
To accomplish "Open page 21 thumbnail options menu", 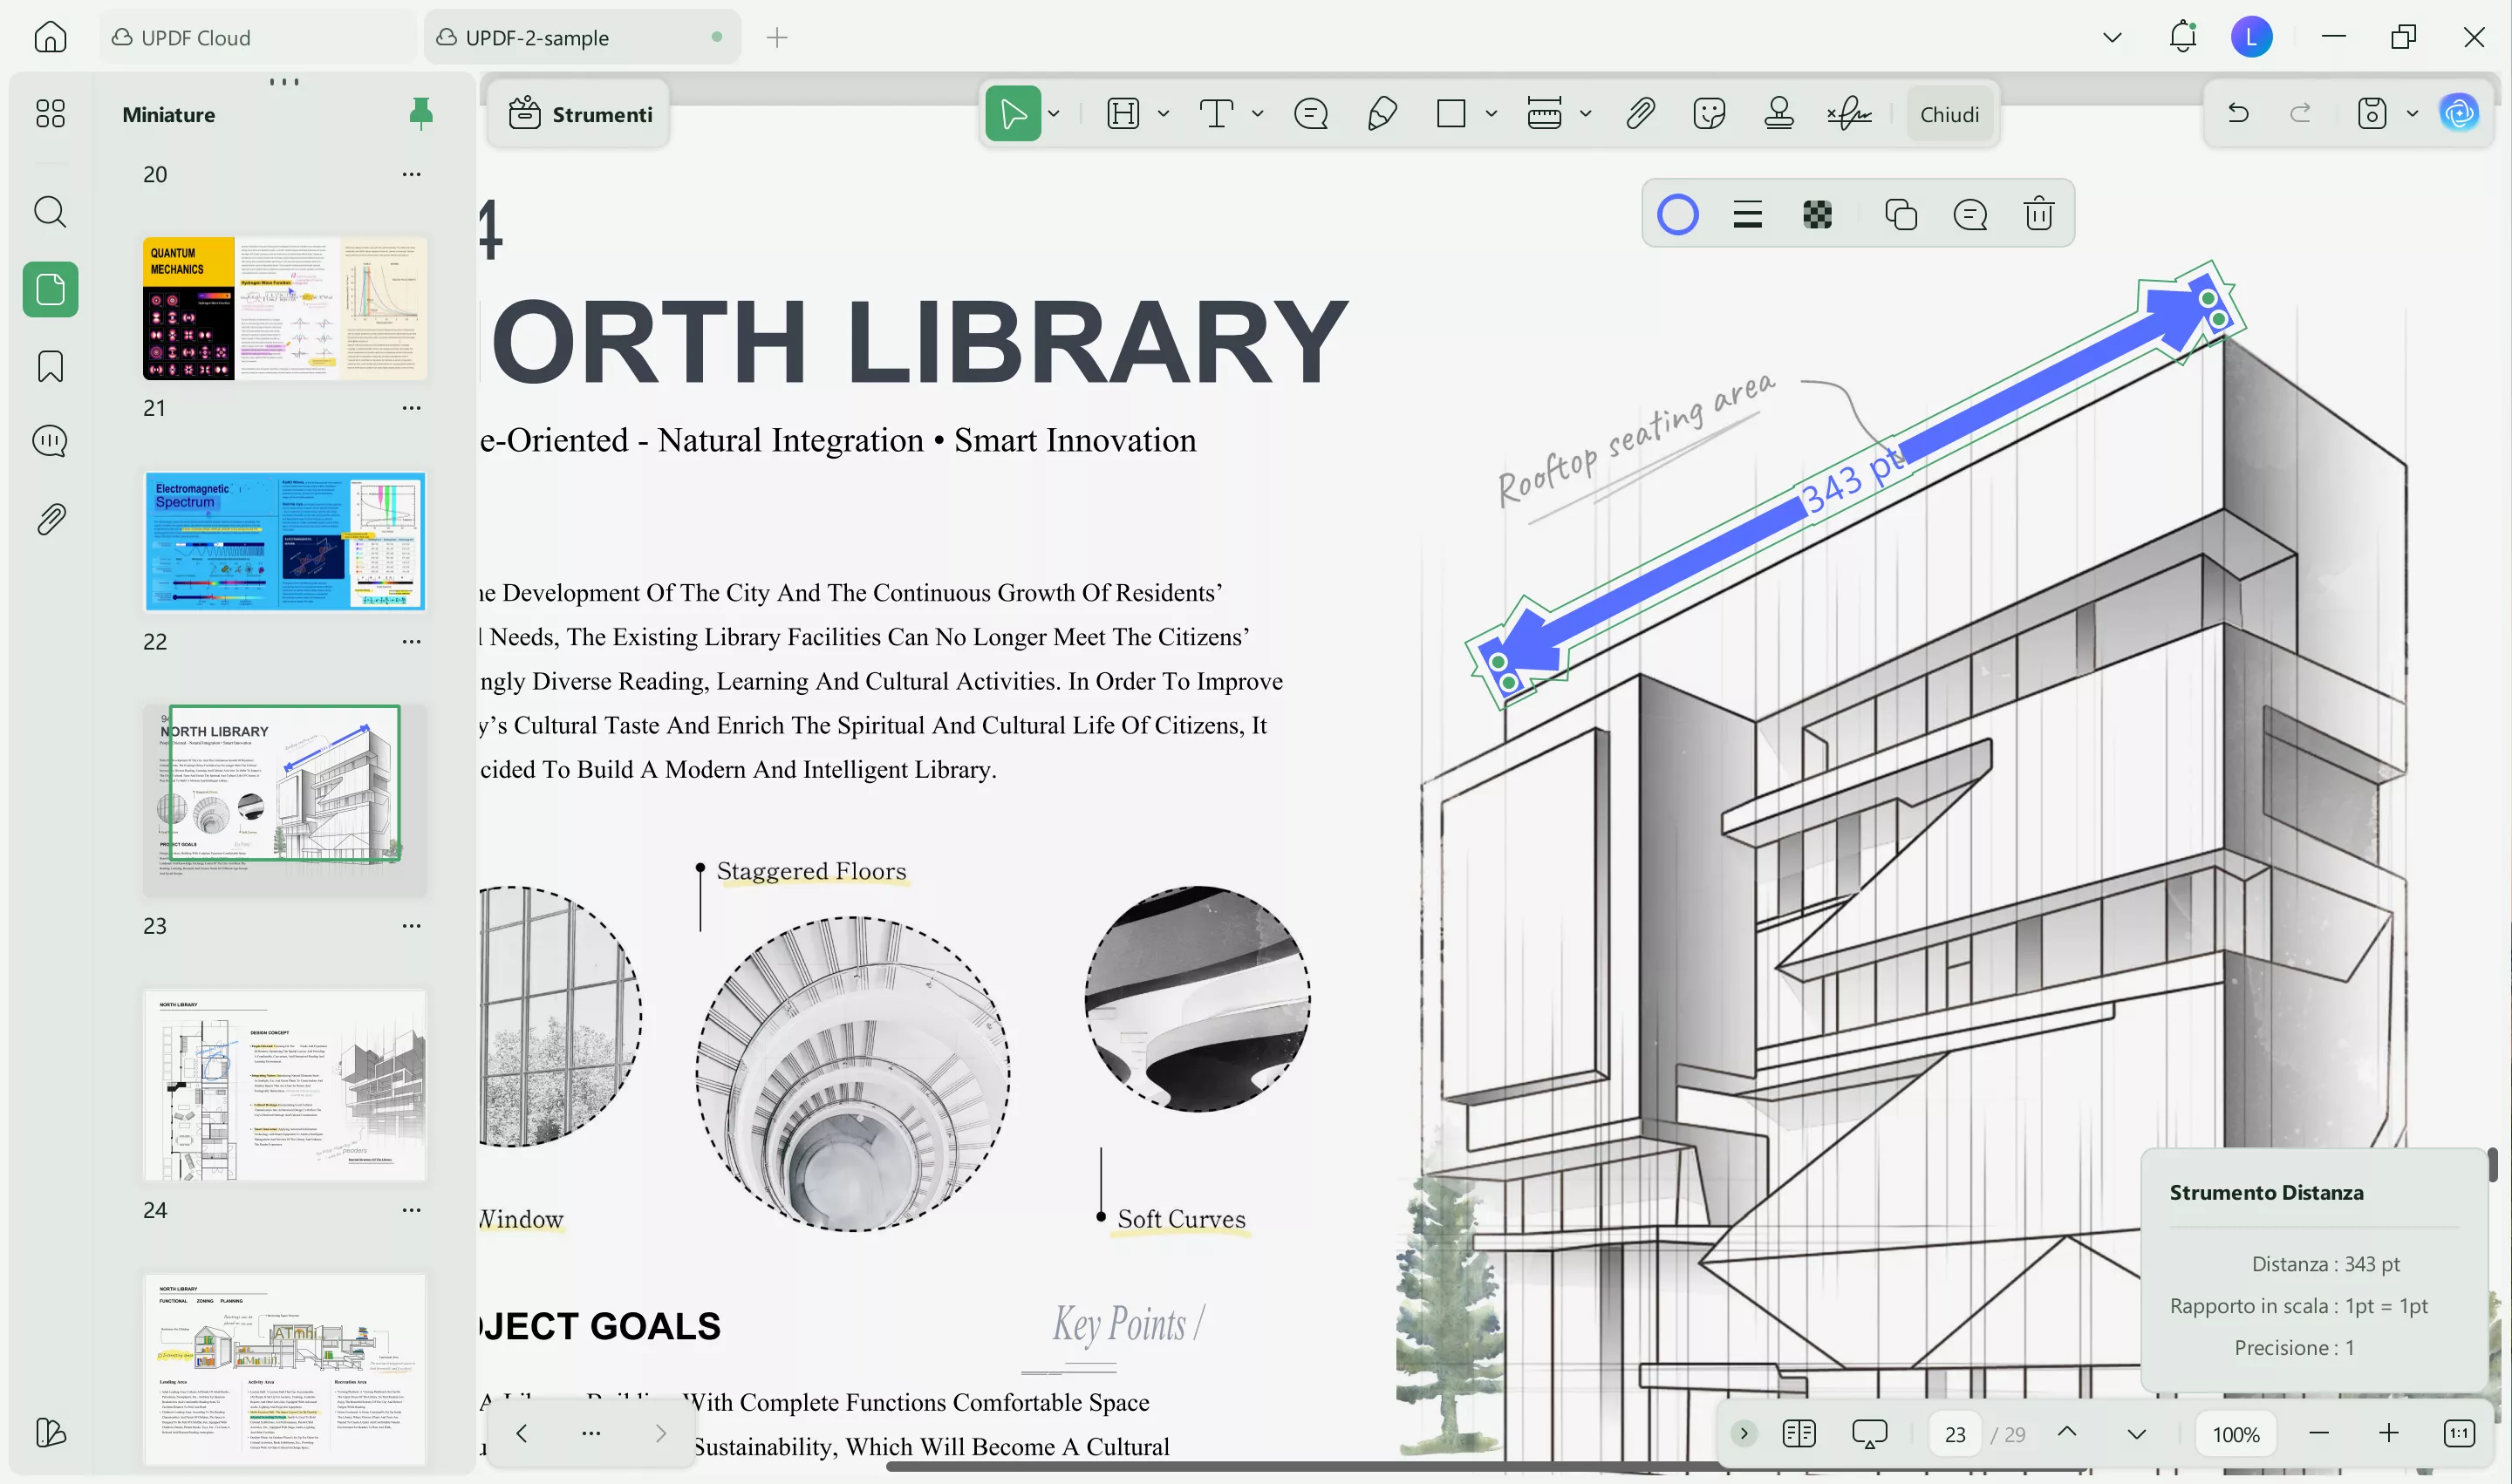I will (x=411, y=408).
